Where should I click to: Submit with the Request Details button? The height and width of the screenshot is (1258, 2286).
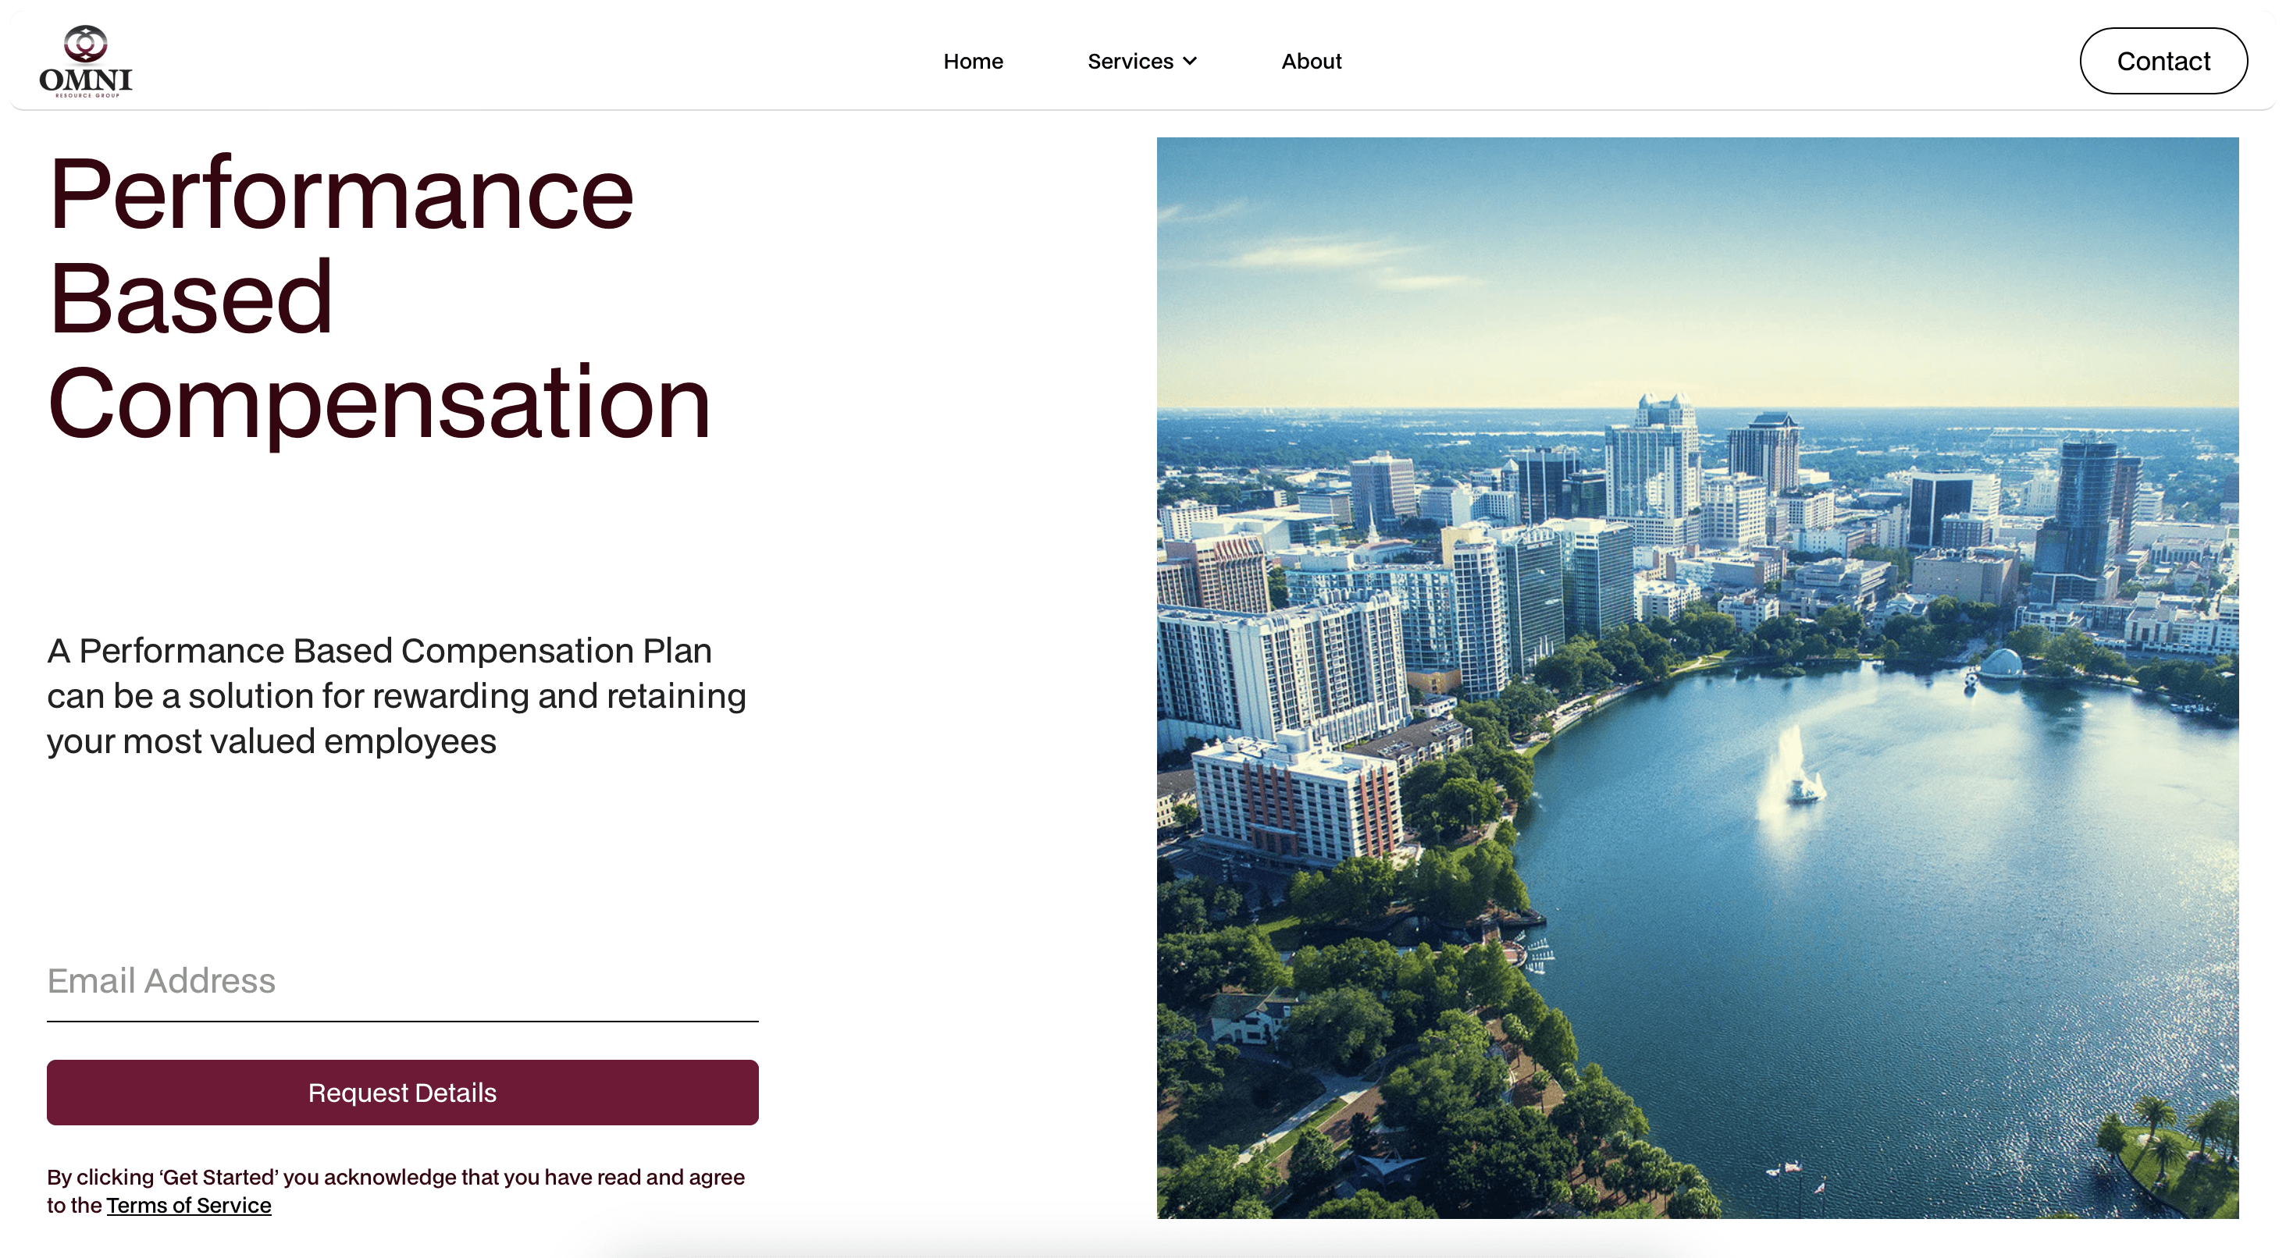point(402,1092)
